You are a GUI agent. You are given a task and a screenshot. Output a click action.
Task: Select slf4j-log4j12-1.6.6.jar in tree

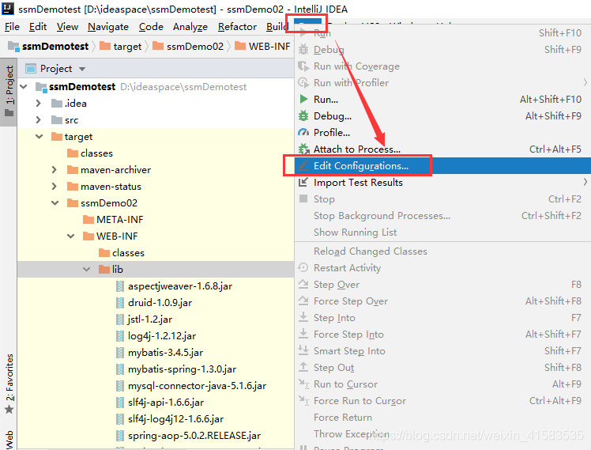[175, 418]
